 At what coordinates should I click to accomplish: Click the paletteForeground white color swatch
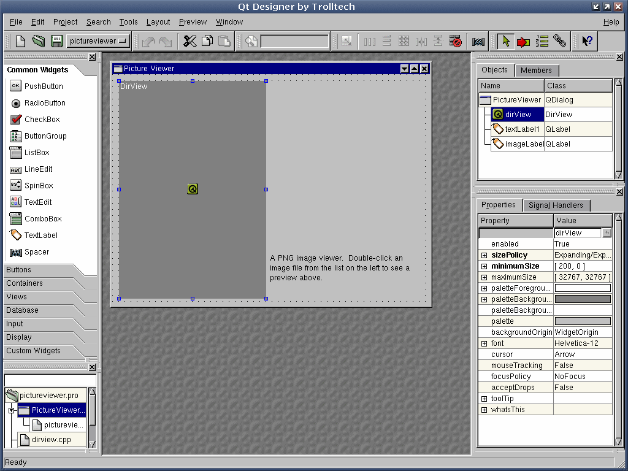coord(583,288)
